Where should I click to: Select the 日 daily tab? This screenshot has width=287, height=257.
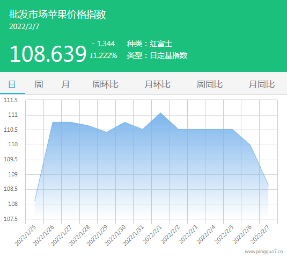pyautogui.click(x=12, y=84)
